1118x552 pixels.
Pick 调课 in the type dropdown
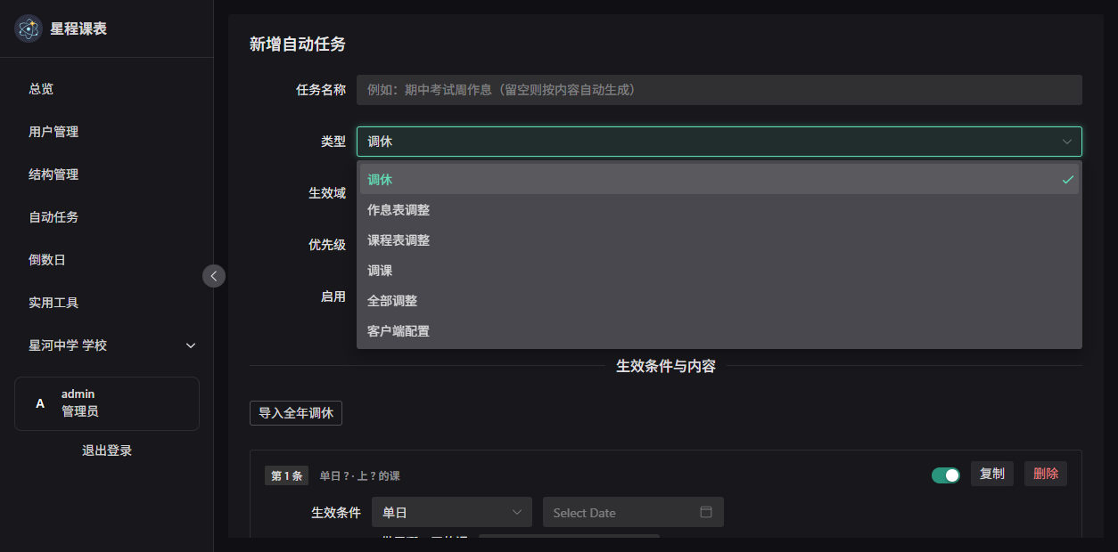[719, 271]
